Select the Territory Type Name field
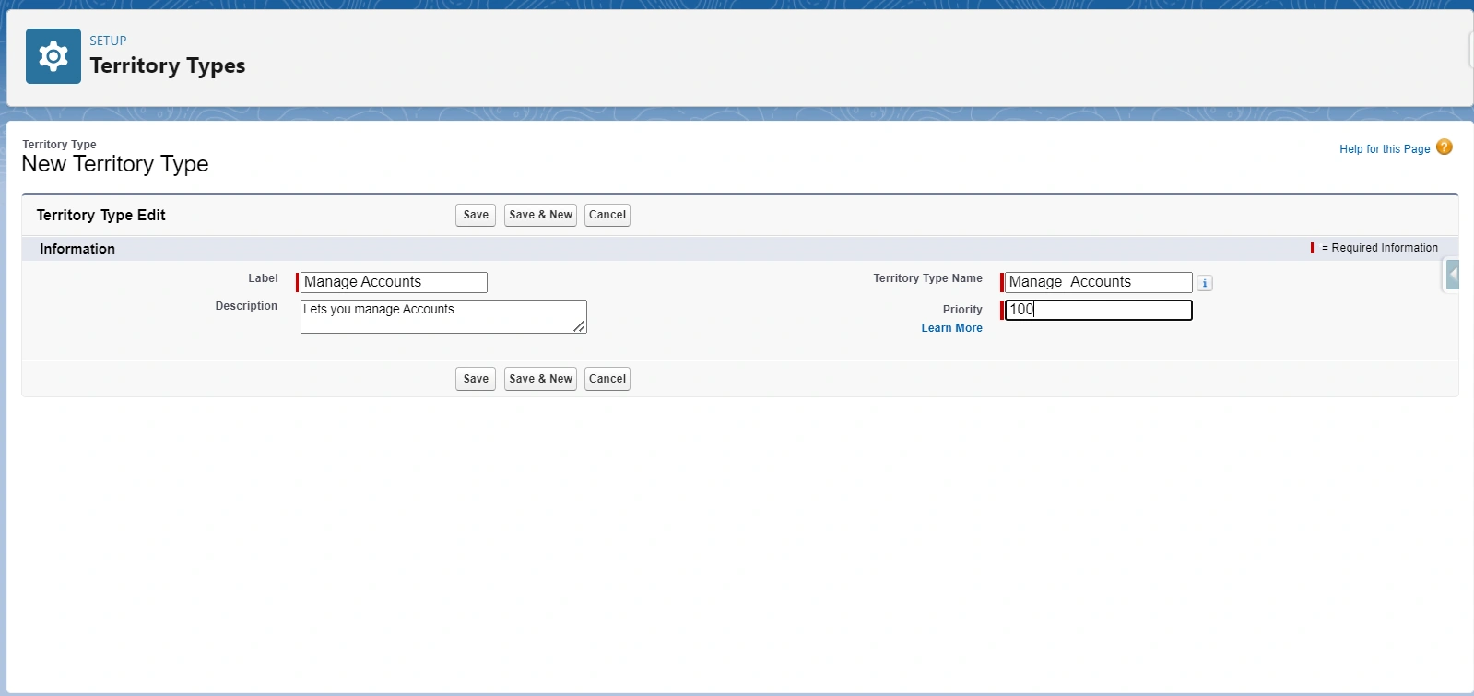 click(x=1098, y=282)
